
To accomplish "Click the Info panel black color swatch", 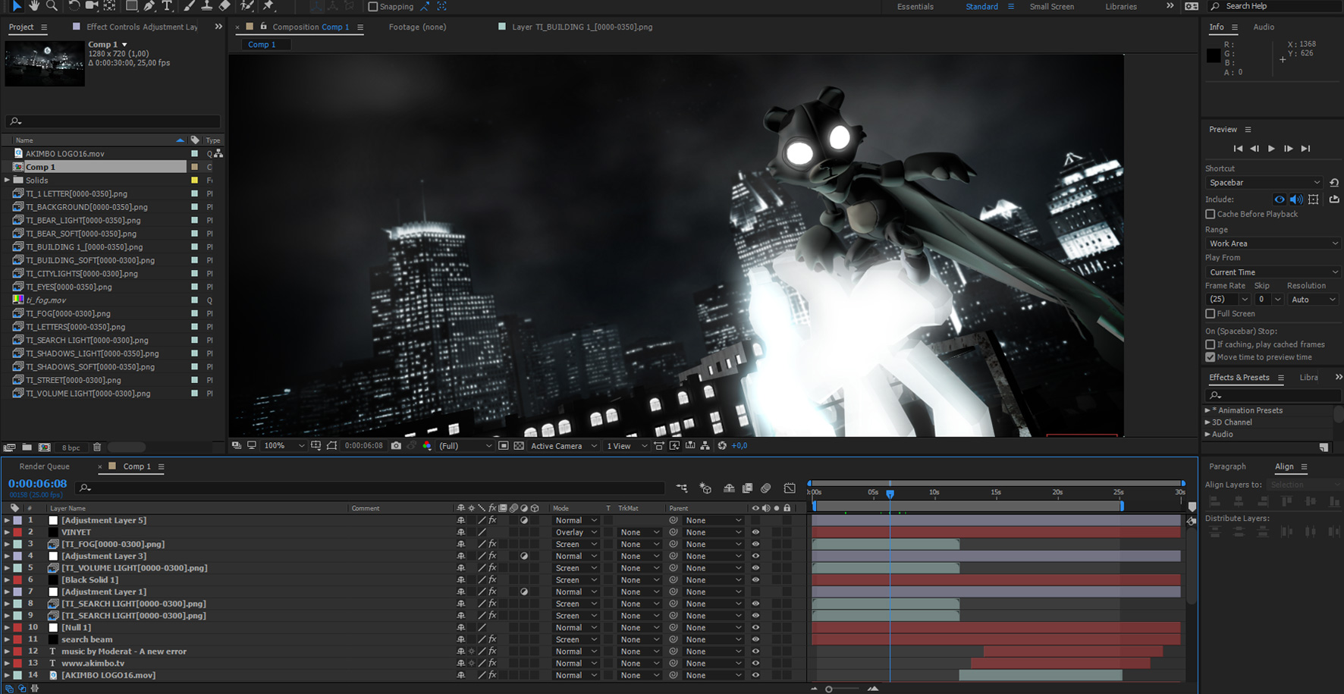I will (1214, 55).
